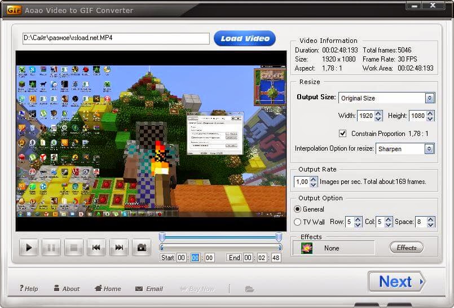Jump to previous frame with rewind icon
454x308 pixels.
pyautogui.click(x=96, y=248)
